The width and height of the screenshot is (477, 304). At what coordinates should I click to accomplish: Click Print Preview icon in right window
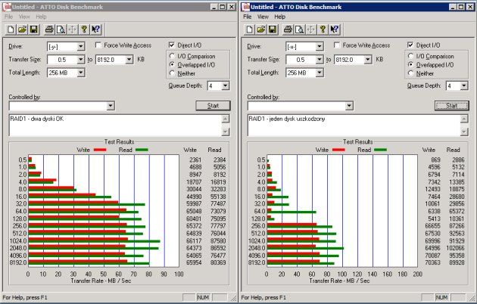[x=300, y=29]
